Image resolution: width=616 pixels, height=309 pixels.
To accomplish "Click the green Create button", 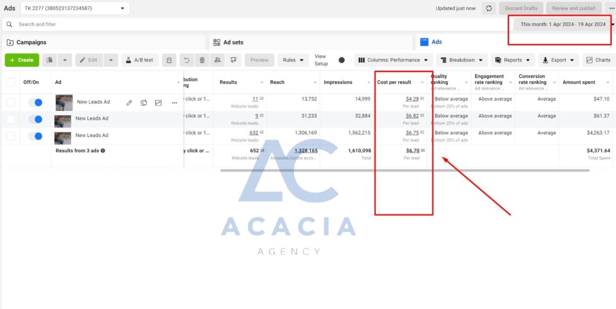I will pos(22,60).
